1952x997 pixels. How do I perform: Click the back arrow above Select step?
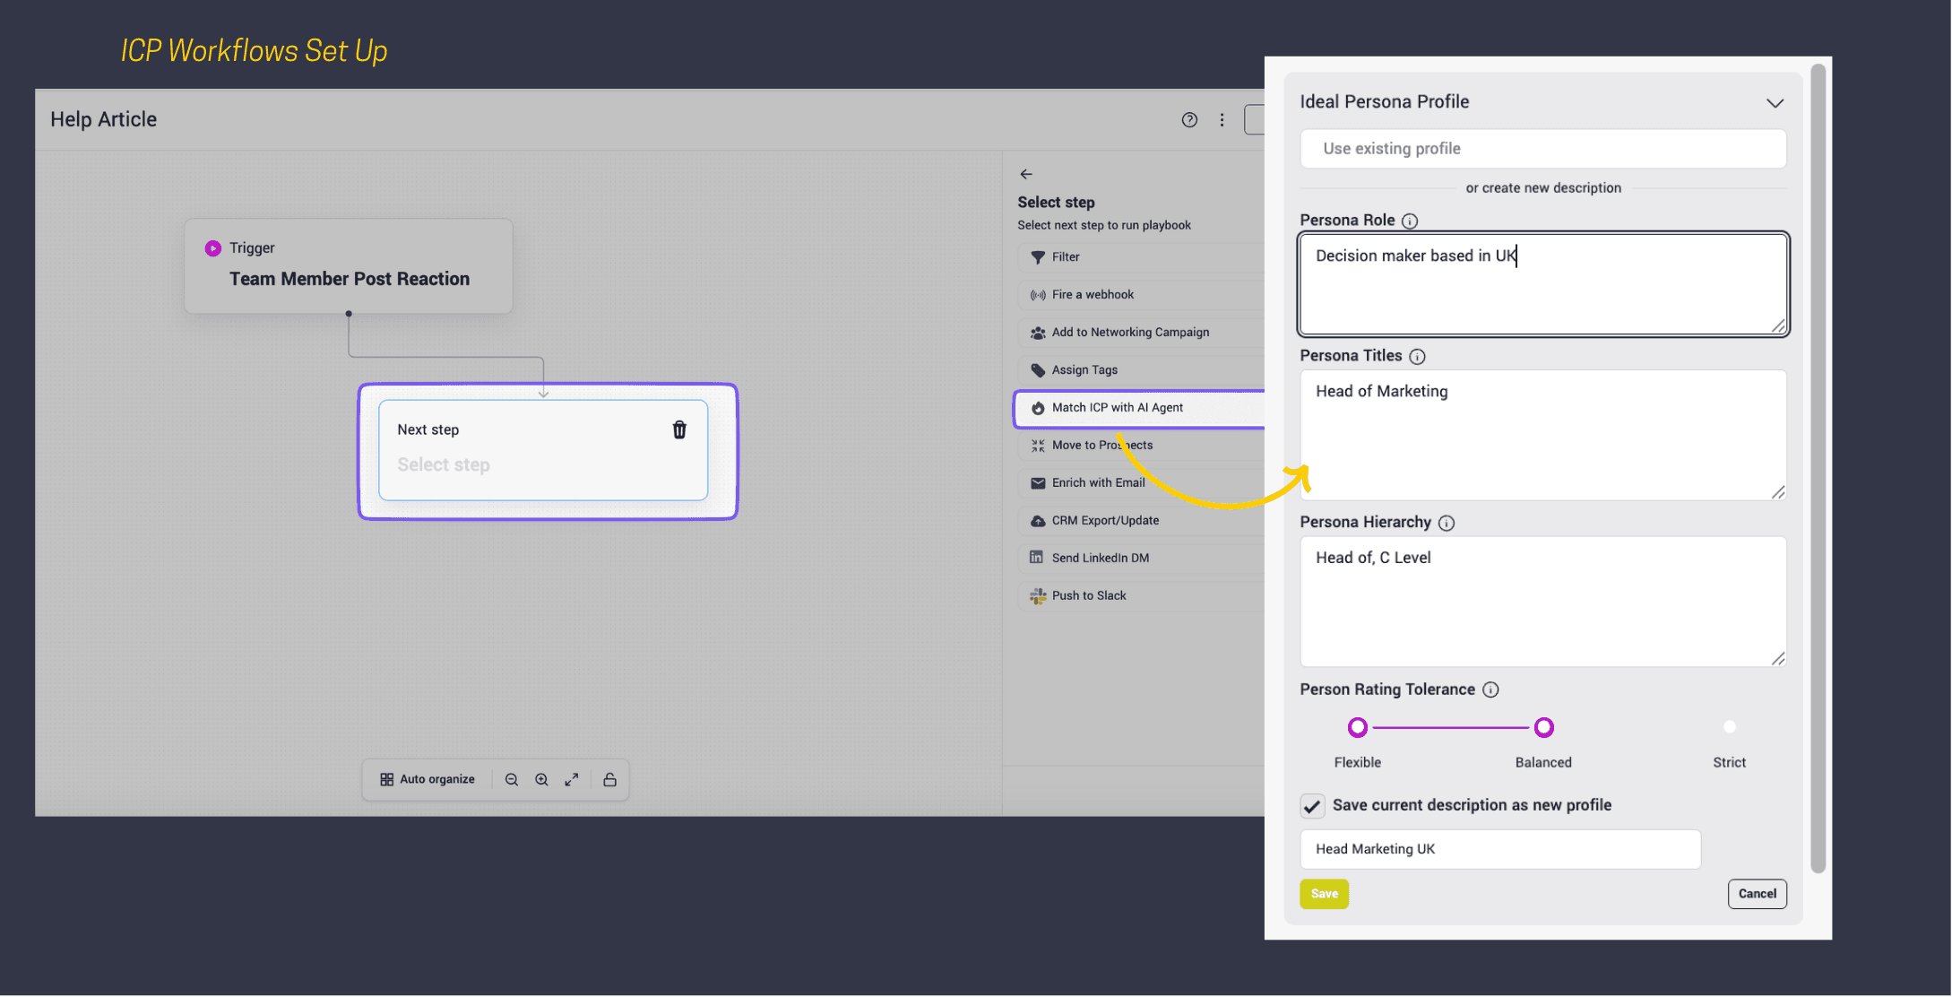[x=1026, y=174]
